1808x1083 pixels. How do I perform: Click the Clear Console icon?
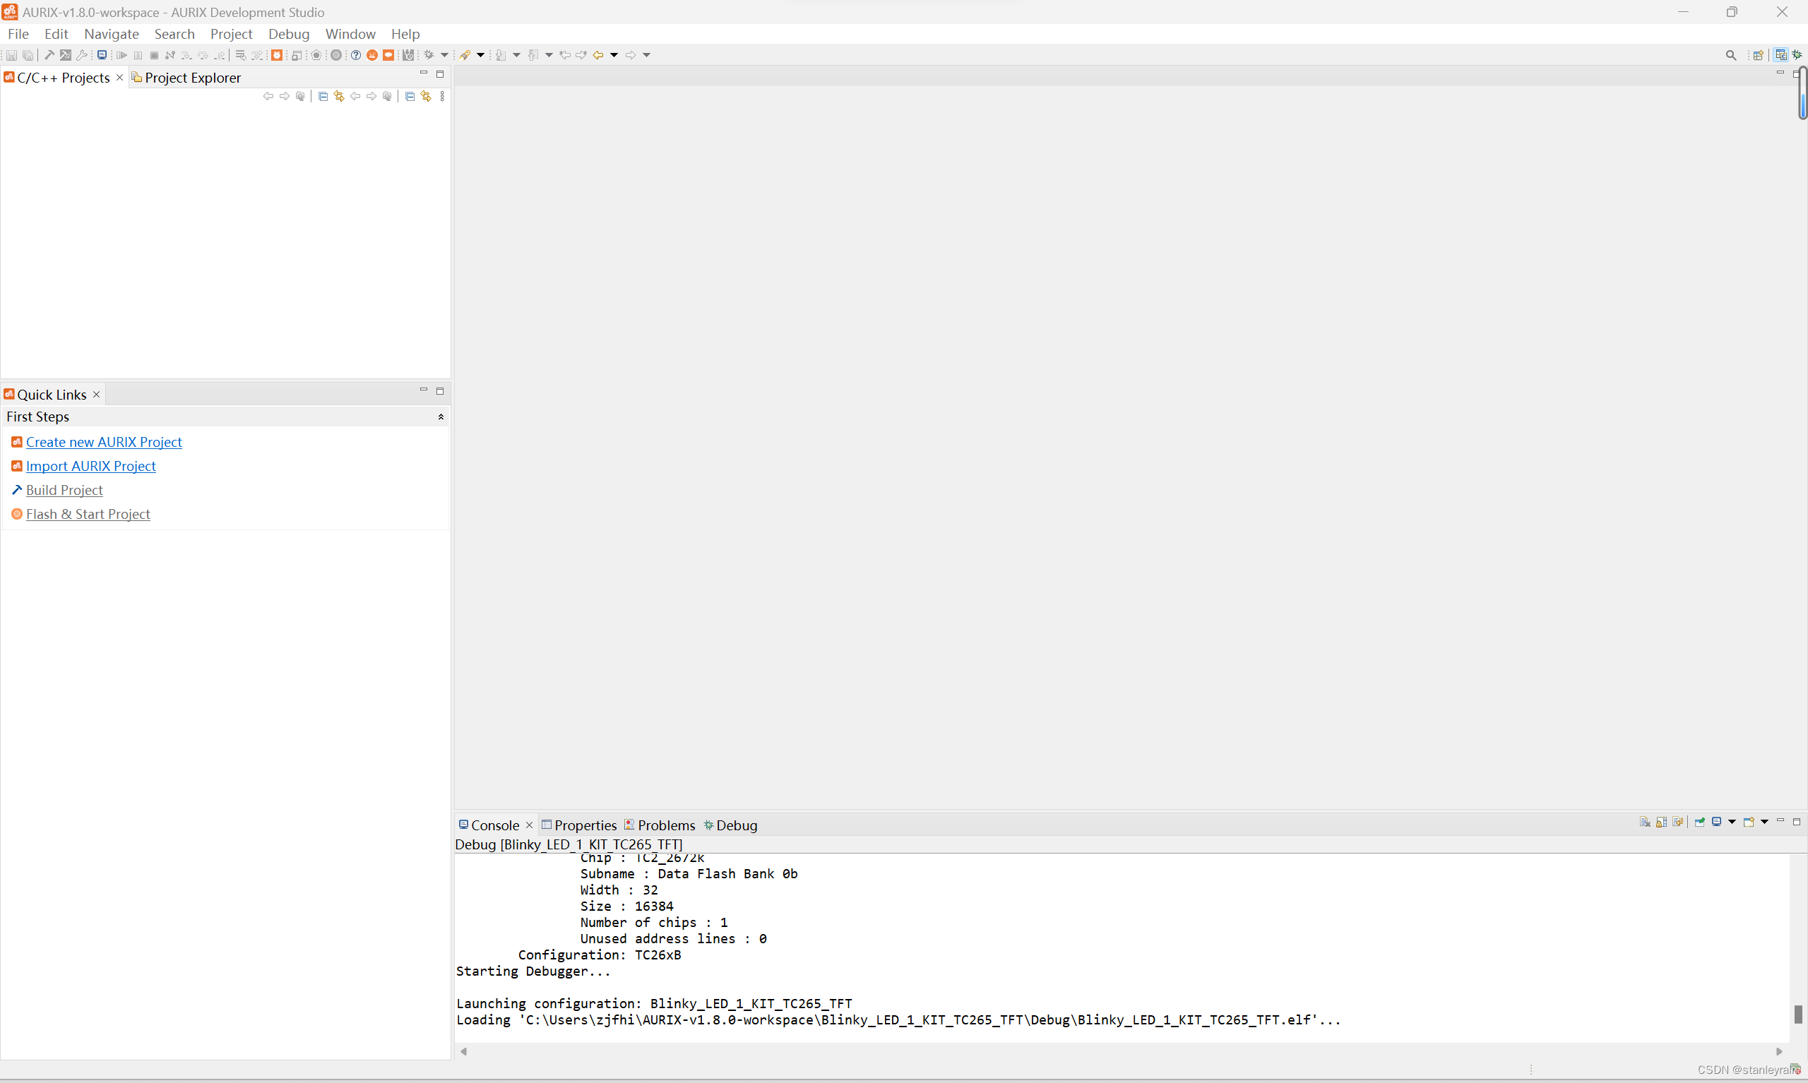pyautogui.click(x=1644, y=822)
